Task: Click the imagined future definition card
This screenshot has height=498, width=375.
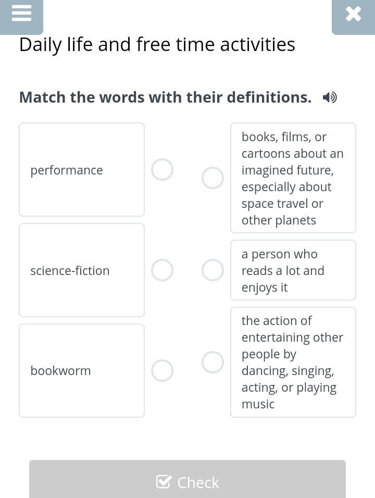Action: (x=293, y=178)
